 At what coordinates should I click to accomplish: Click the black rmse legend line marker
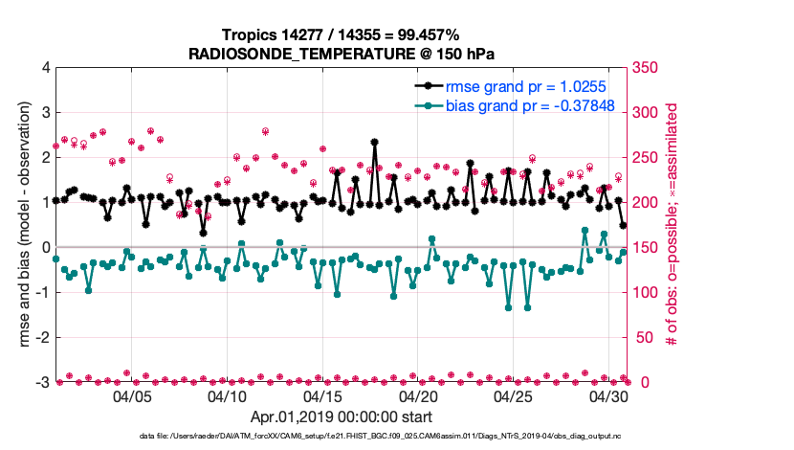click(x=428, y=86)
